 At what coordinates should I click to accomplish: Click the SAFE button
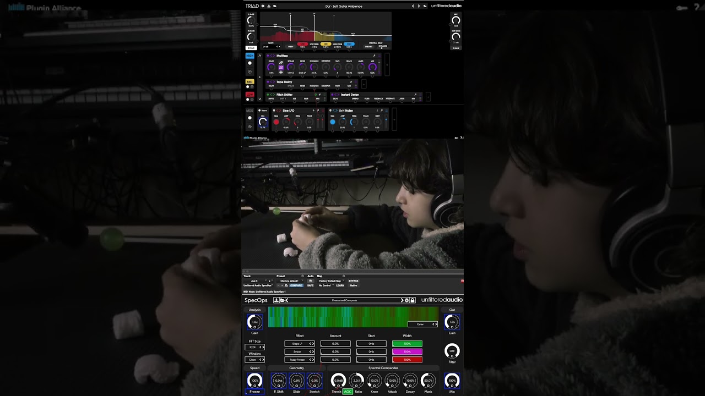pyautogui.click(x=311, y=285)
